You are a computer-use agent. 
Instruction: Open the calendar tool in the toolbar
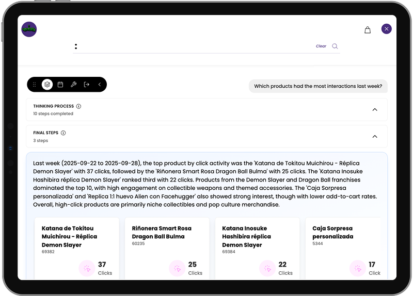[60, 85]
